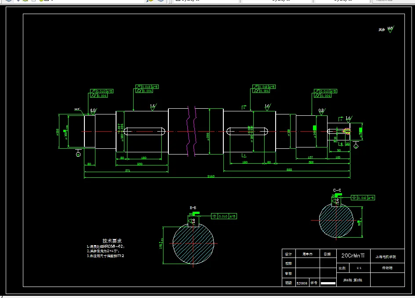
Task: Select the 其余 surface roughness symbol
Action: pyautogui.click(x=386, y=29)
